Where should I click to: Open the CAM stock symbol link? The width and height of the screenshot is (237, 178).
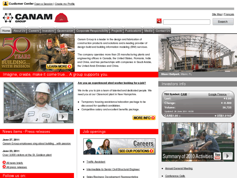(184, 94)
